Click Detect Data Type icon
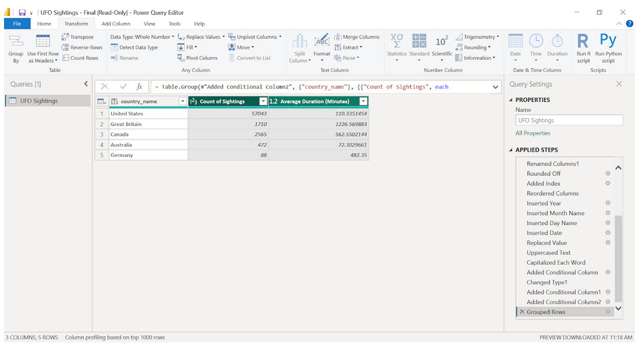 (114, 47)
